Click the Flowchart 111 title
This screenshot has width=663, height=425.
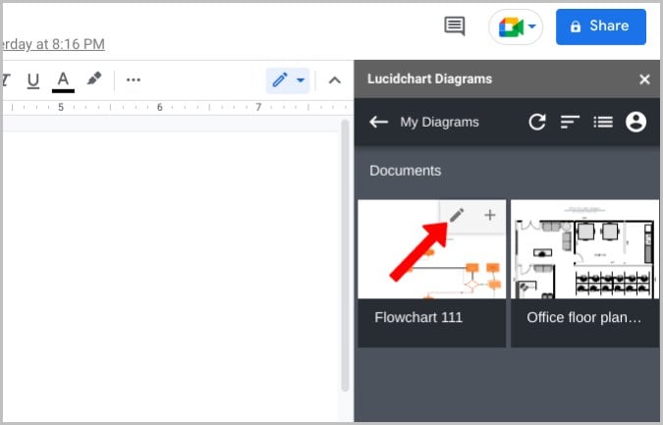418,317
